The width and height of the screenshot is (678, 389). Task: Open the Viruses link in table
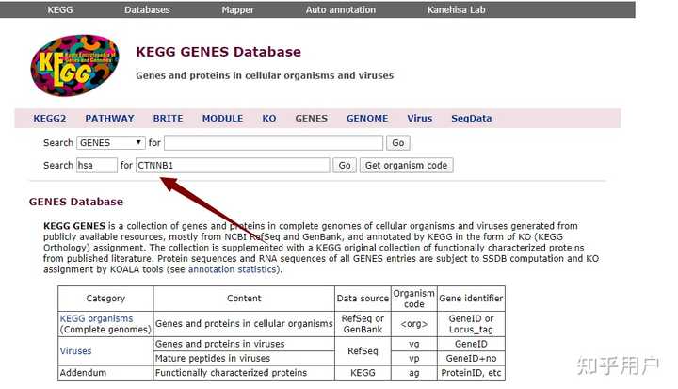[75, 351]
